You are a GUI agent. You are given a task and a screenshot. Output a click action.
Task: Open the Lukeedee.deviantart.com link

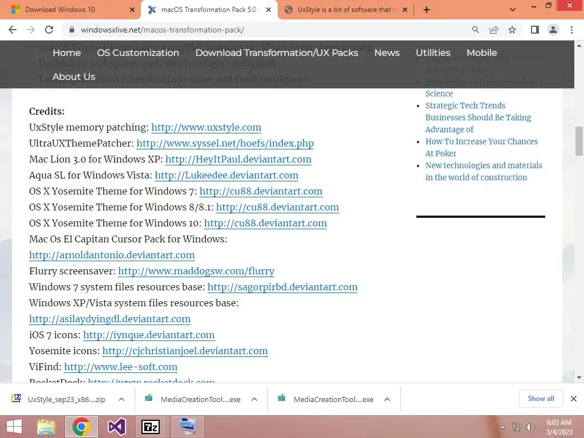point(226,176)
